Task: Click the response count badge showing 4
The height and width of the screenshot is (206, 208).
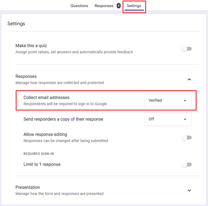Action: coord(119,6)
